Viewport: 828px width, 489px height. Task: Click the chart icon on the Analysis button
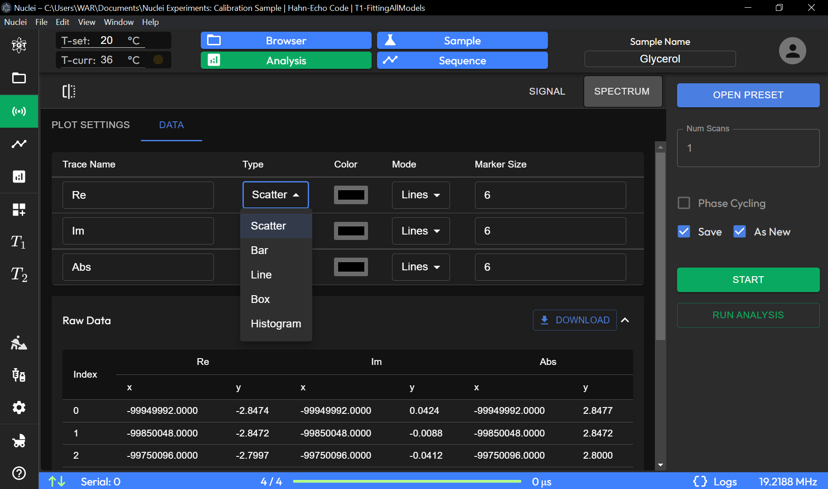[214, 60]
